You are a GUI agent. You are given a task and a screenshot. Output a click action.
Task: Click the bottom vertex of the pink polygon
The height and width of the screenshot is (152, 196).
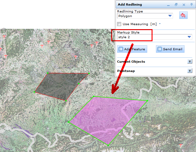click(x=108, y=145)
